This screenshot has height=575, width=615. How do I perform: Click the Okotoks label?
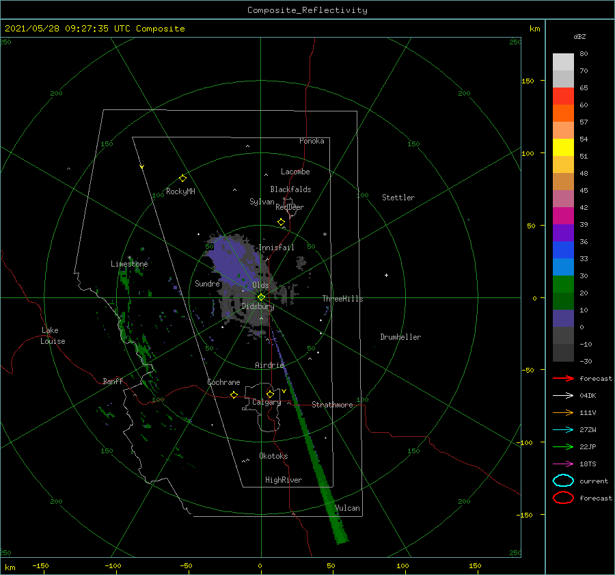[273, 456]
